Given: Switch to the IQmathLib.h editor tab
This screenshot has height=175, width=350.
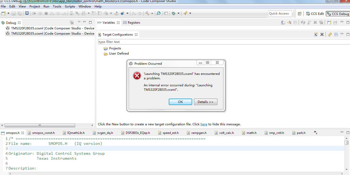Looking at the screenshot, I should coord(74,133).
